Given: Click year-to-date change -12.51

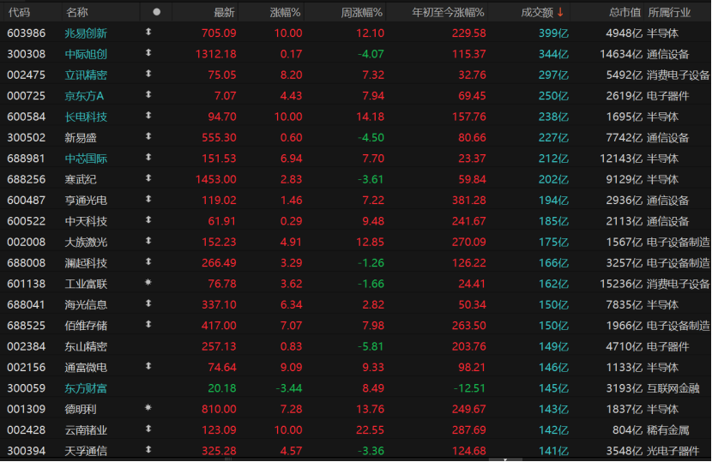Looking at the screenshot, I should coord(469,388).
